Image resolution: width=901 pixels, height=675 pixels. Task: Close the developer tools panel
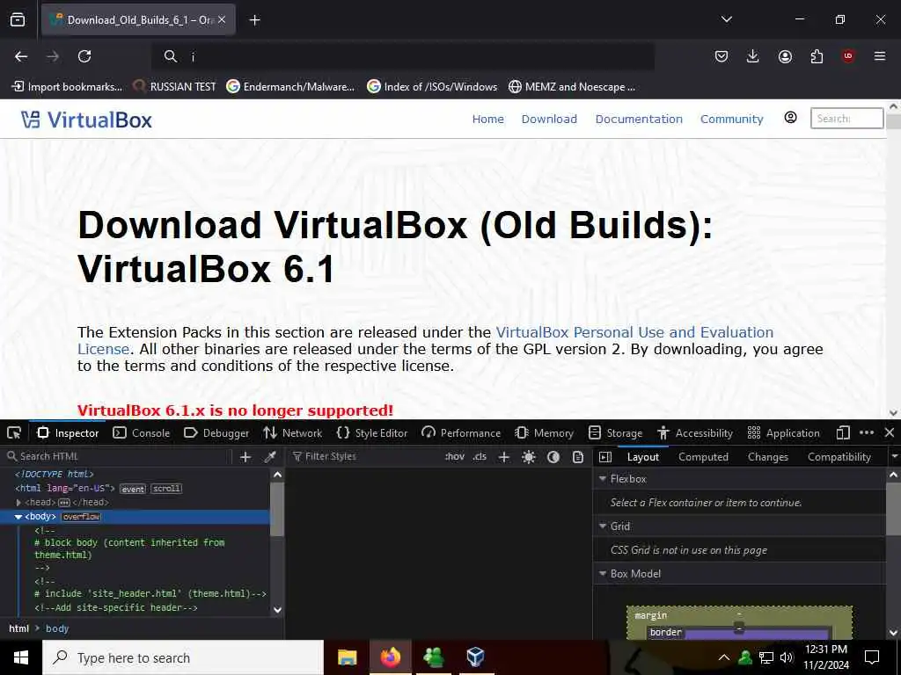(x=890, y=432)
